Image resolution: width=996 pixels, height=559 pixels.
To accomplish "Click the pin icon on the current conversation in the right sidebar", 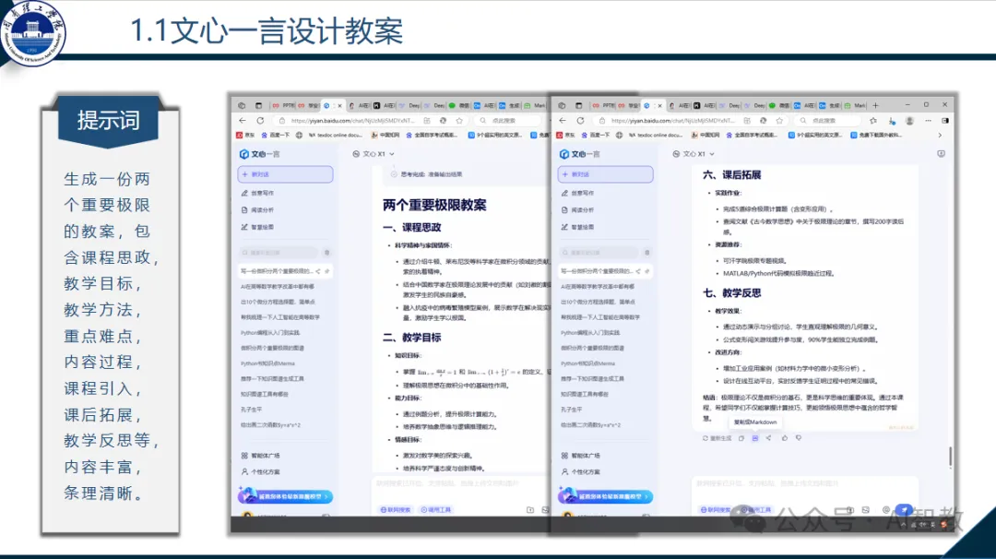I will [647, 271].
